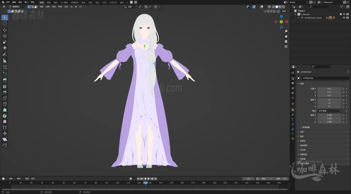Open the Modifier properties wrench tab
The width and height of the screenshot is (351, 194).
(293, 115)
